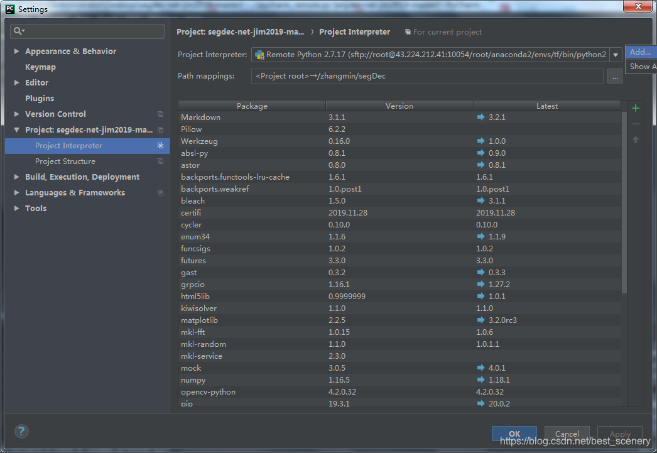Click the update arrow icon for numpy
This screenshot has width=657, height=453.
tap(481, 379)
